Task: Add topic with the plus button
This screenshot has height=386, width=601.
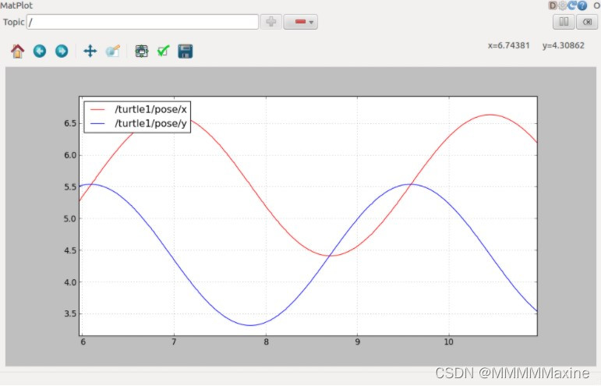Action: (271, 22)
